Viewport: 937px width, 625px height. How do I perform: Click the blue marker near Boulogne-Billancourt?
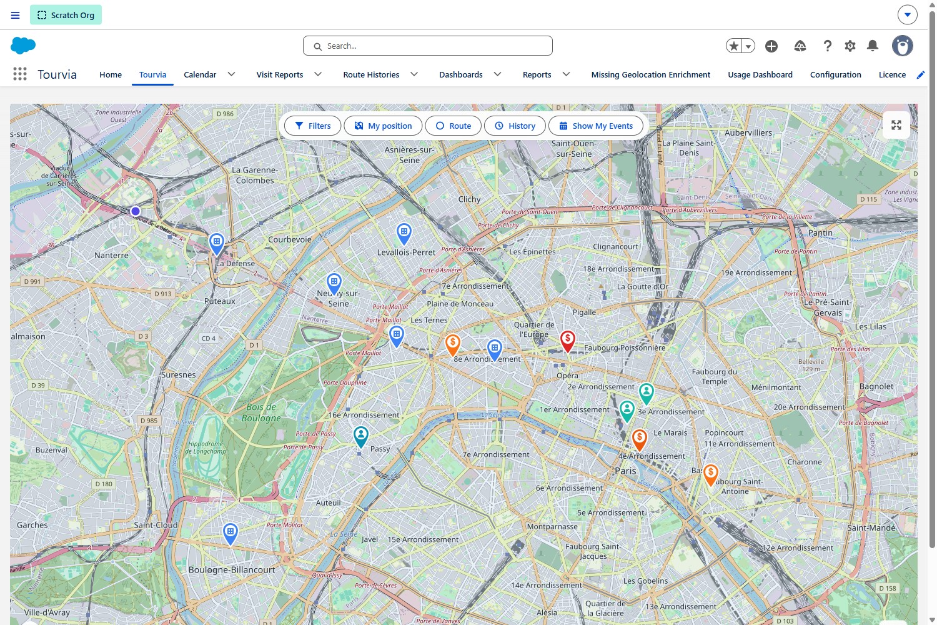coord(231,534)
